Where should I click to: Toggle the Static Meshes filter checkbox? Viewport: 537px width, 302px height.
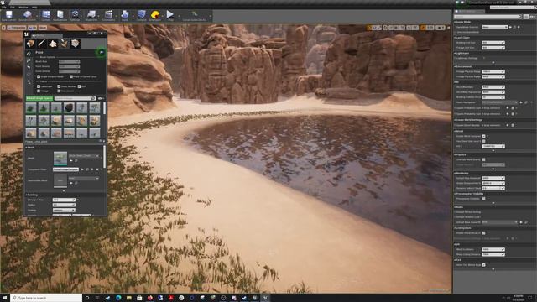coord(59,86)
